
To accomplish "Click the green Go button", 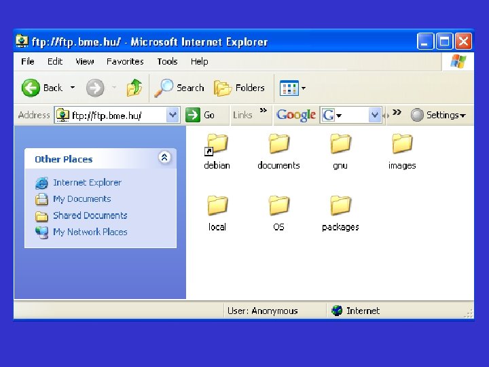I will tap(200, 115).
